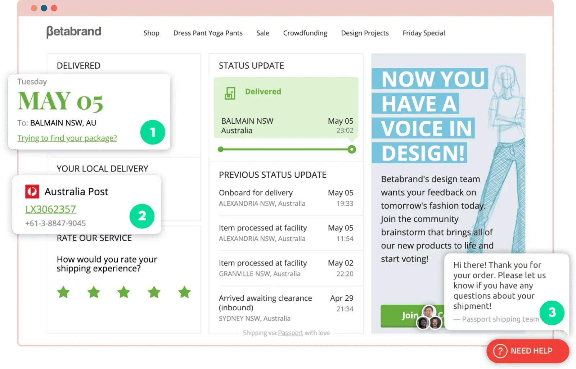Click the phone number +61-3-8847-9045
The image size is (576, 369).
55,223
